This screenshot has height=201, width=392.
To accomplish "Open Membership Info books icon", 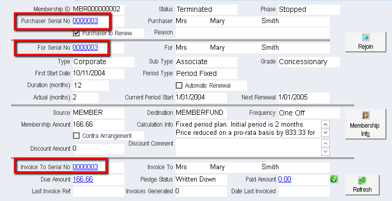I will pos(365,115).
